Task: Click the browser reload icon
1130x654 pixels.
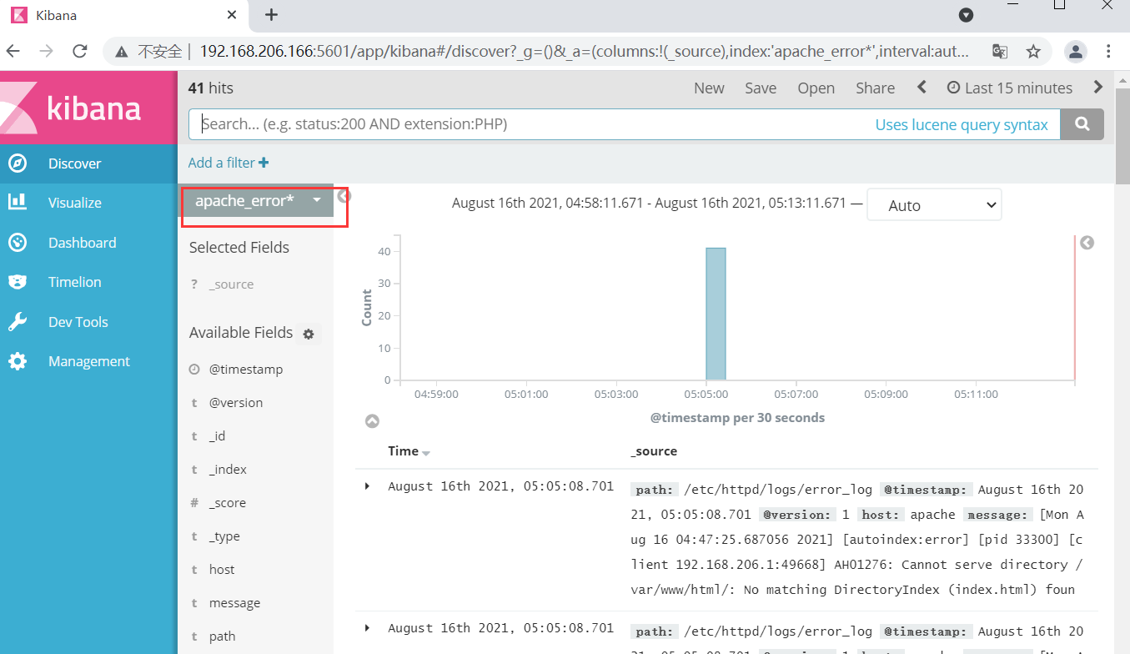Action: [x=80, y=52]
